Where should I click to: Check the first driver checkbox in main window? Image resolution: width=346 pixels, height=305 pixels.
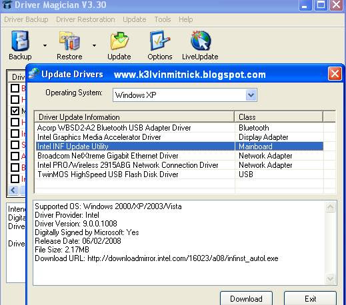click(x=15, y=88)
